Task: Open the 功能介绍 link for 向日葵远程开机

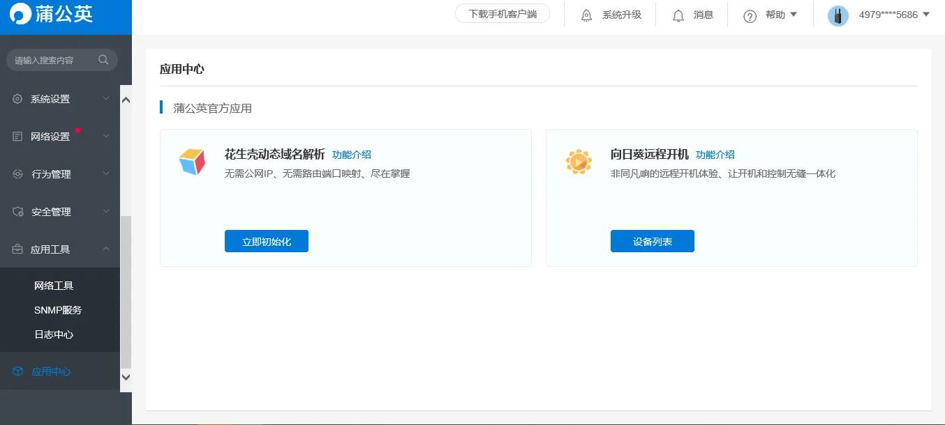Action: (715, 154)
